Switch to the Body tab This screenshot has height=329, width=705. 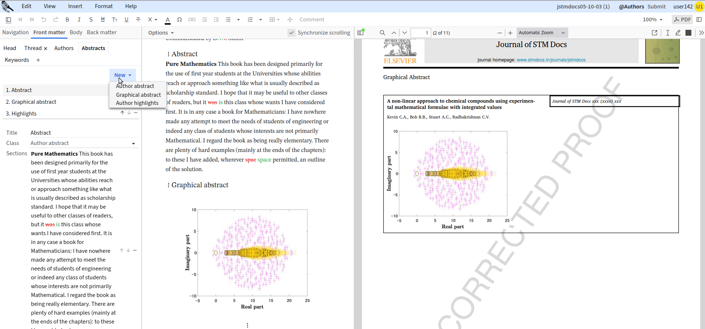[76, 32]
